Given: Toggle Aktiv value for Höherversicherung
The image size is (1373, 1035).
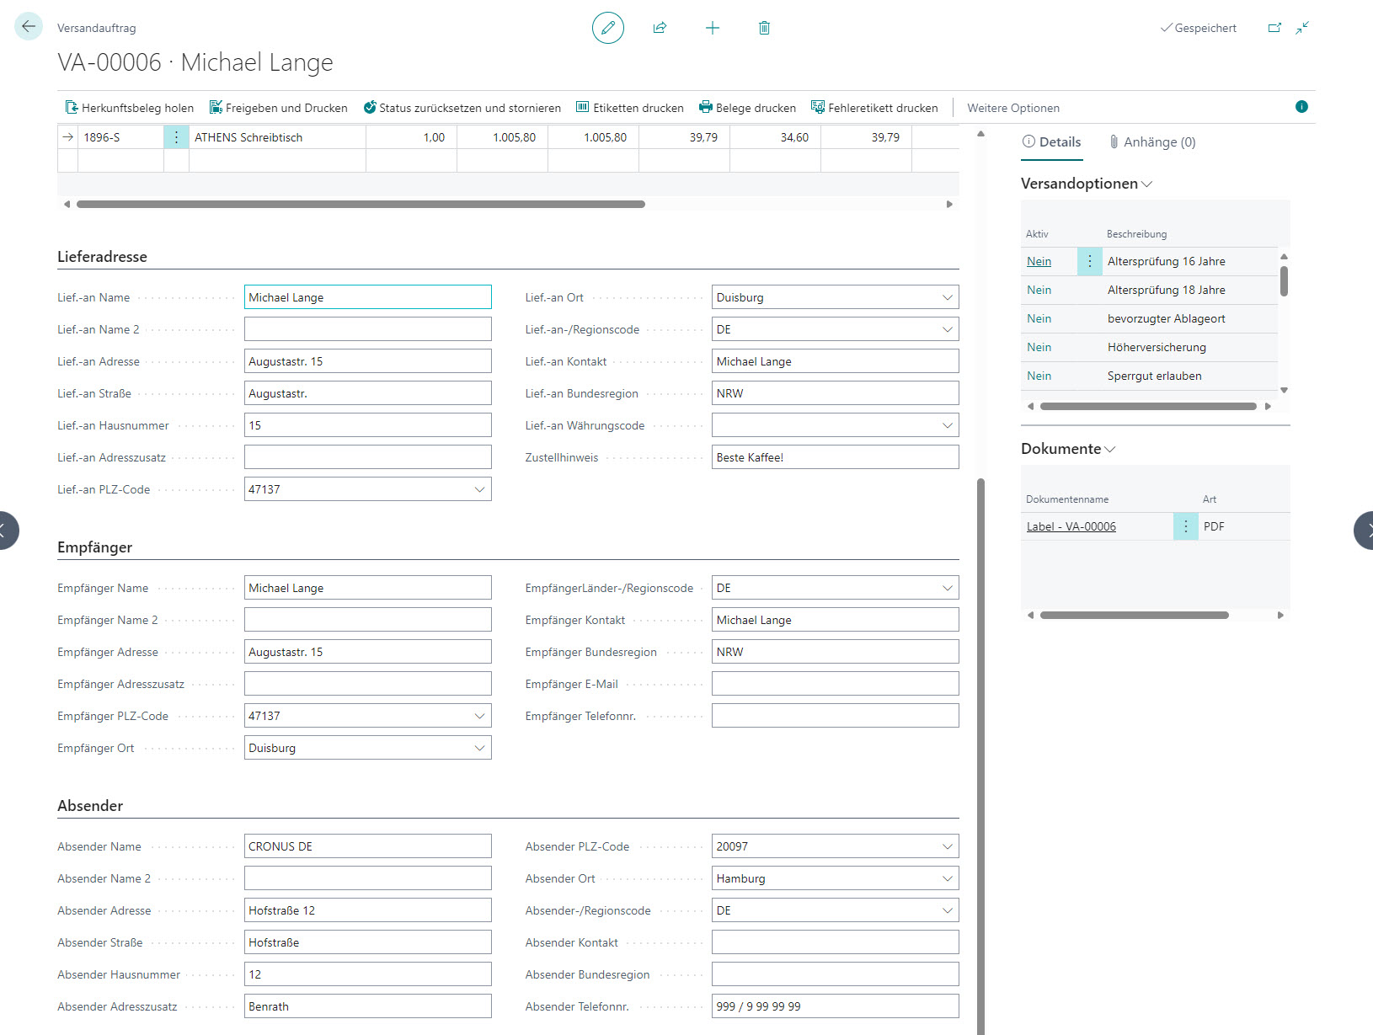Looking at the screenshot, I should click(1039, 347).
